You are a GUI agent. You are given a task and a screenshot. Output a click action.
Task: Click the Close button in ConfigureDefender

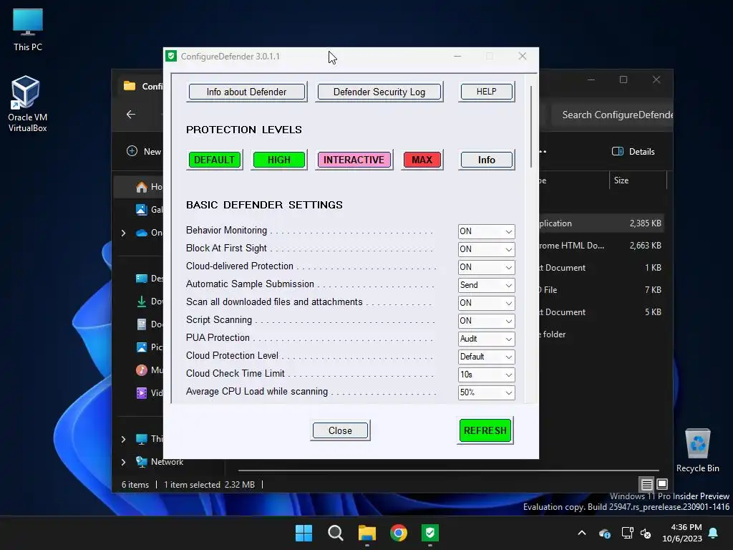340,430
